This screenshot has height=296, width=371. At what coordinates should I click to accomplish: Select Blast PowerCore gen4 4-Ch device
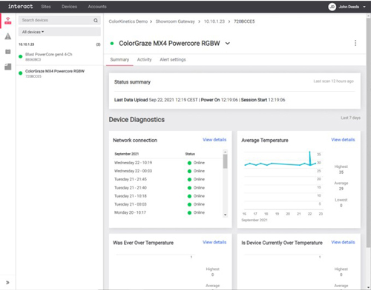click(59, 57)
